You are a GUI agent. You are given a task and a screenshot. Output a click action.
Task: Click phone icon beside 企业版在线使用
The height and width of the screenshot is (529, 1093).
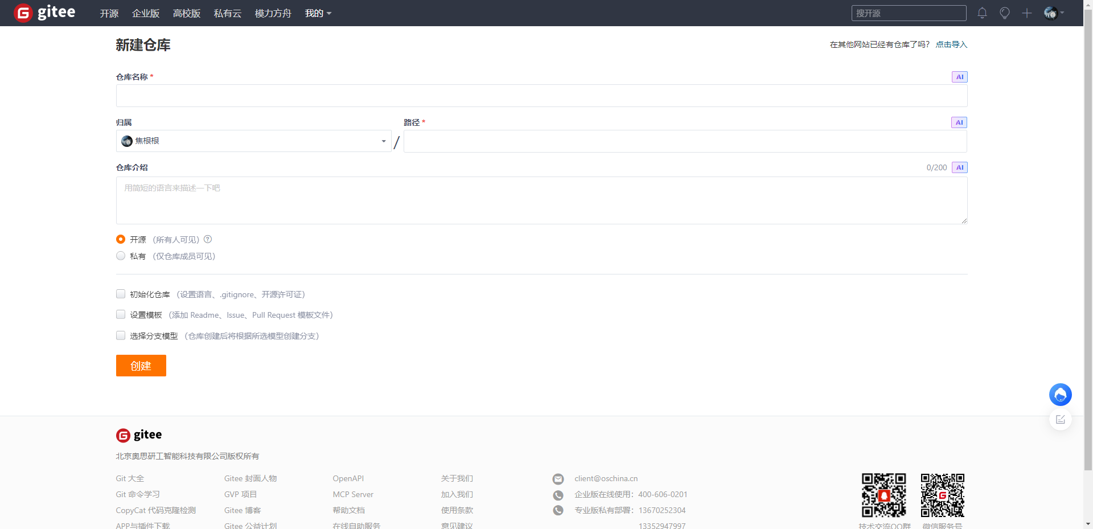coord(558,495)
